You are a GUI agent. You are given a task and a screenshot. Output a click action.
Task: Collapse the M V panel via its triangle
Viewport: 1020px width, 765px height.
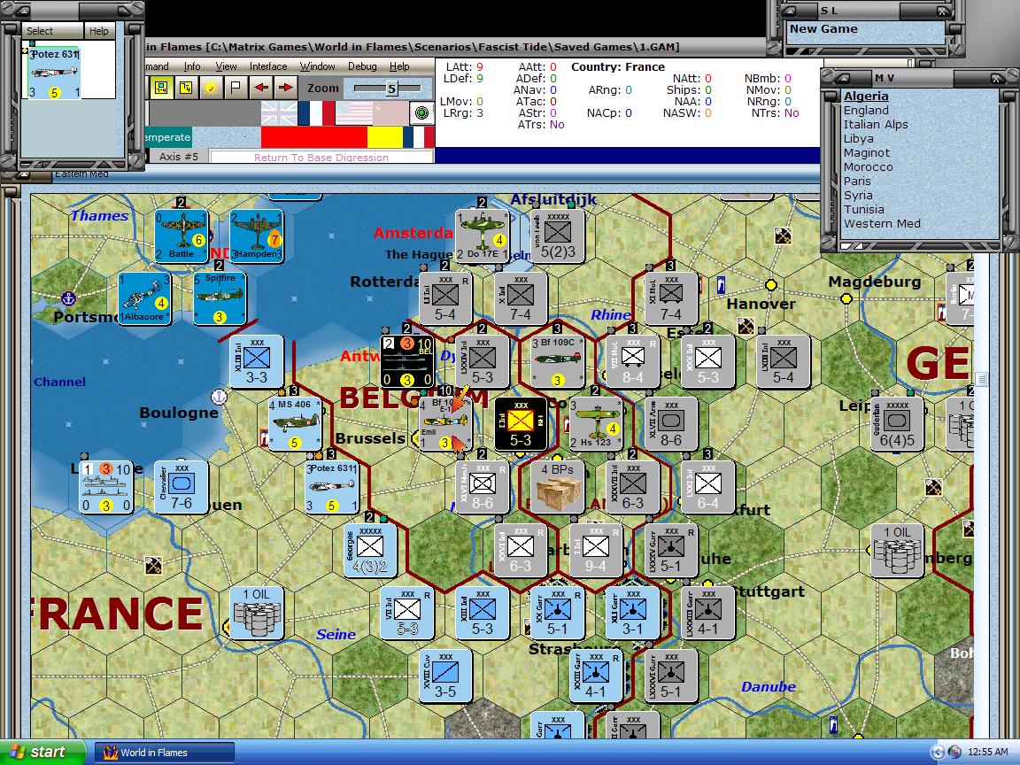click(x=842, y=78)
